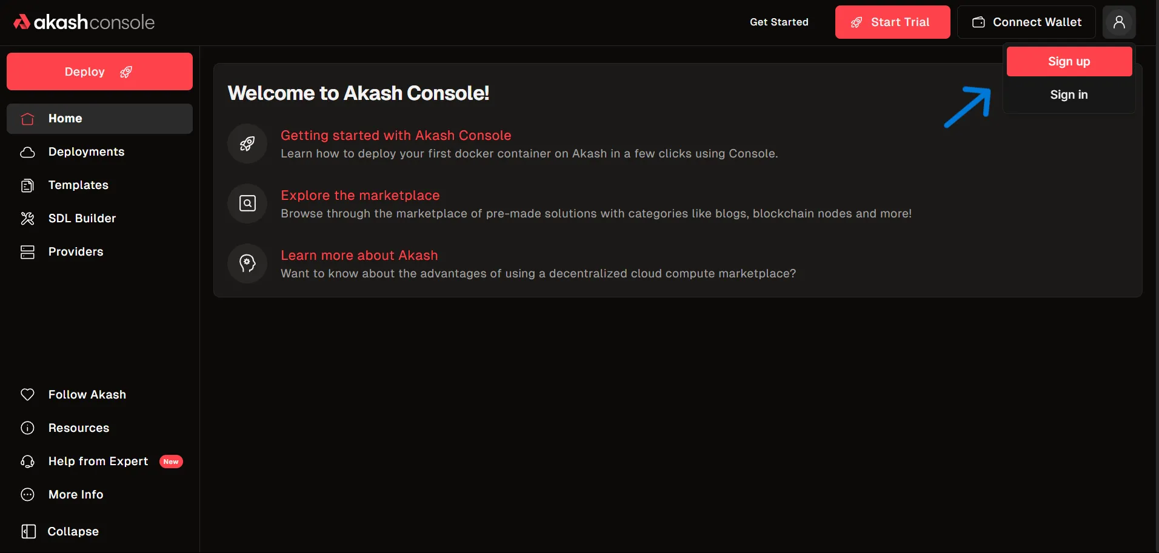Expand the Resources sidebar menu

[78, 428]
